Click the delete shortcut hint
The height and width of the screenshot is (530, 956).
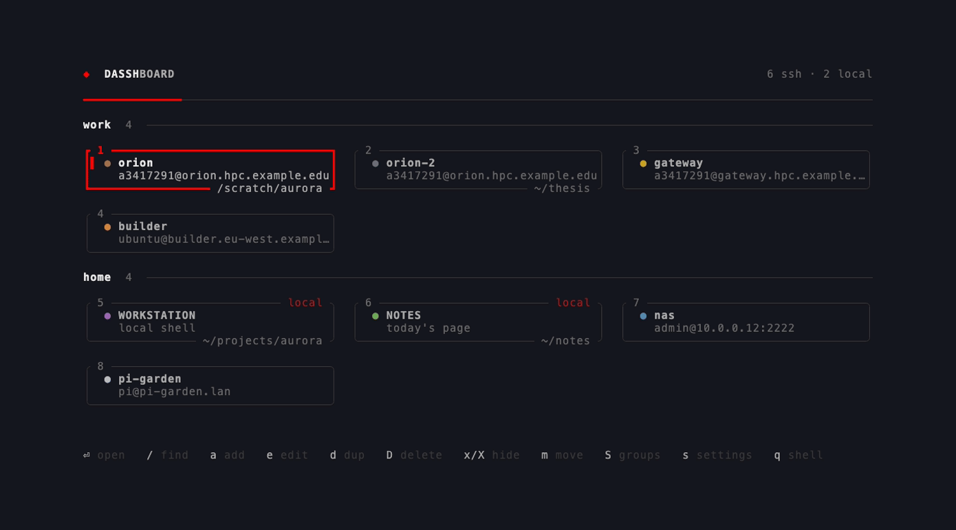click(x=414, y=455)
